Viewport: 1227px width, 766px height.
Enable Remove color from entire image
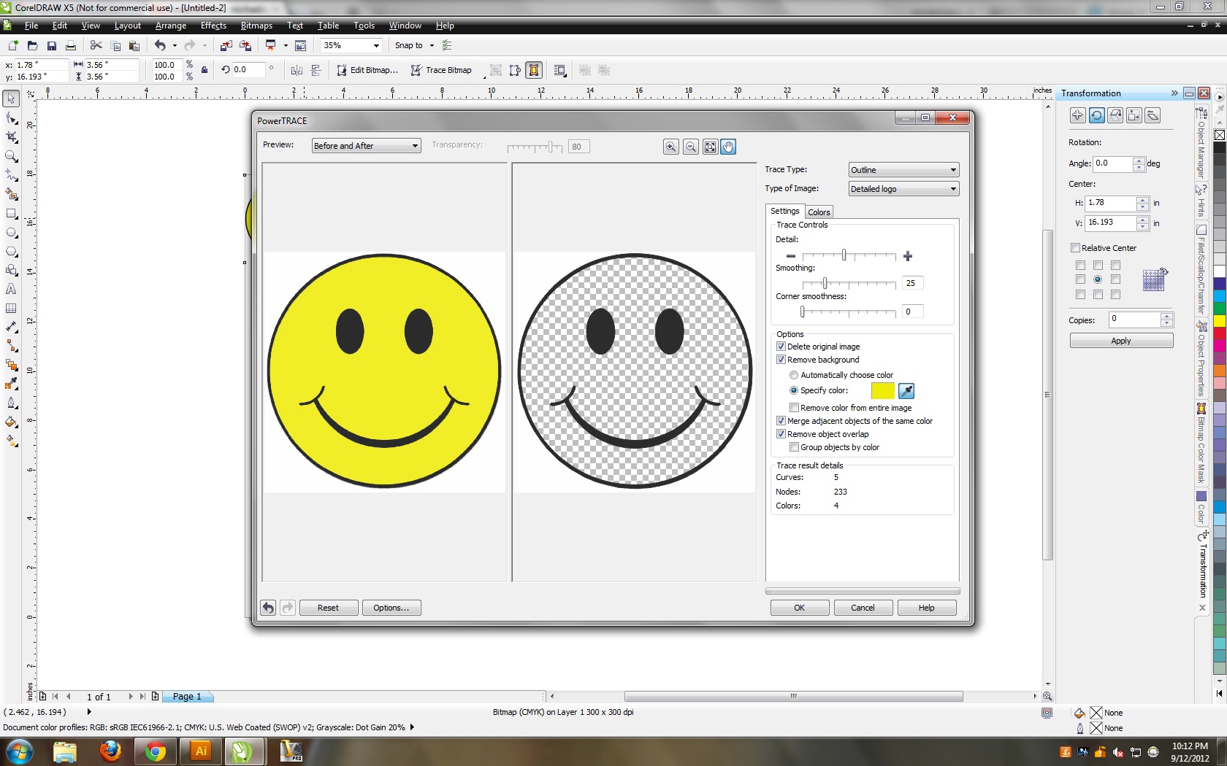794,408
